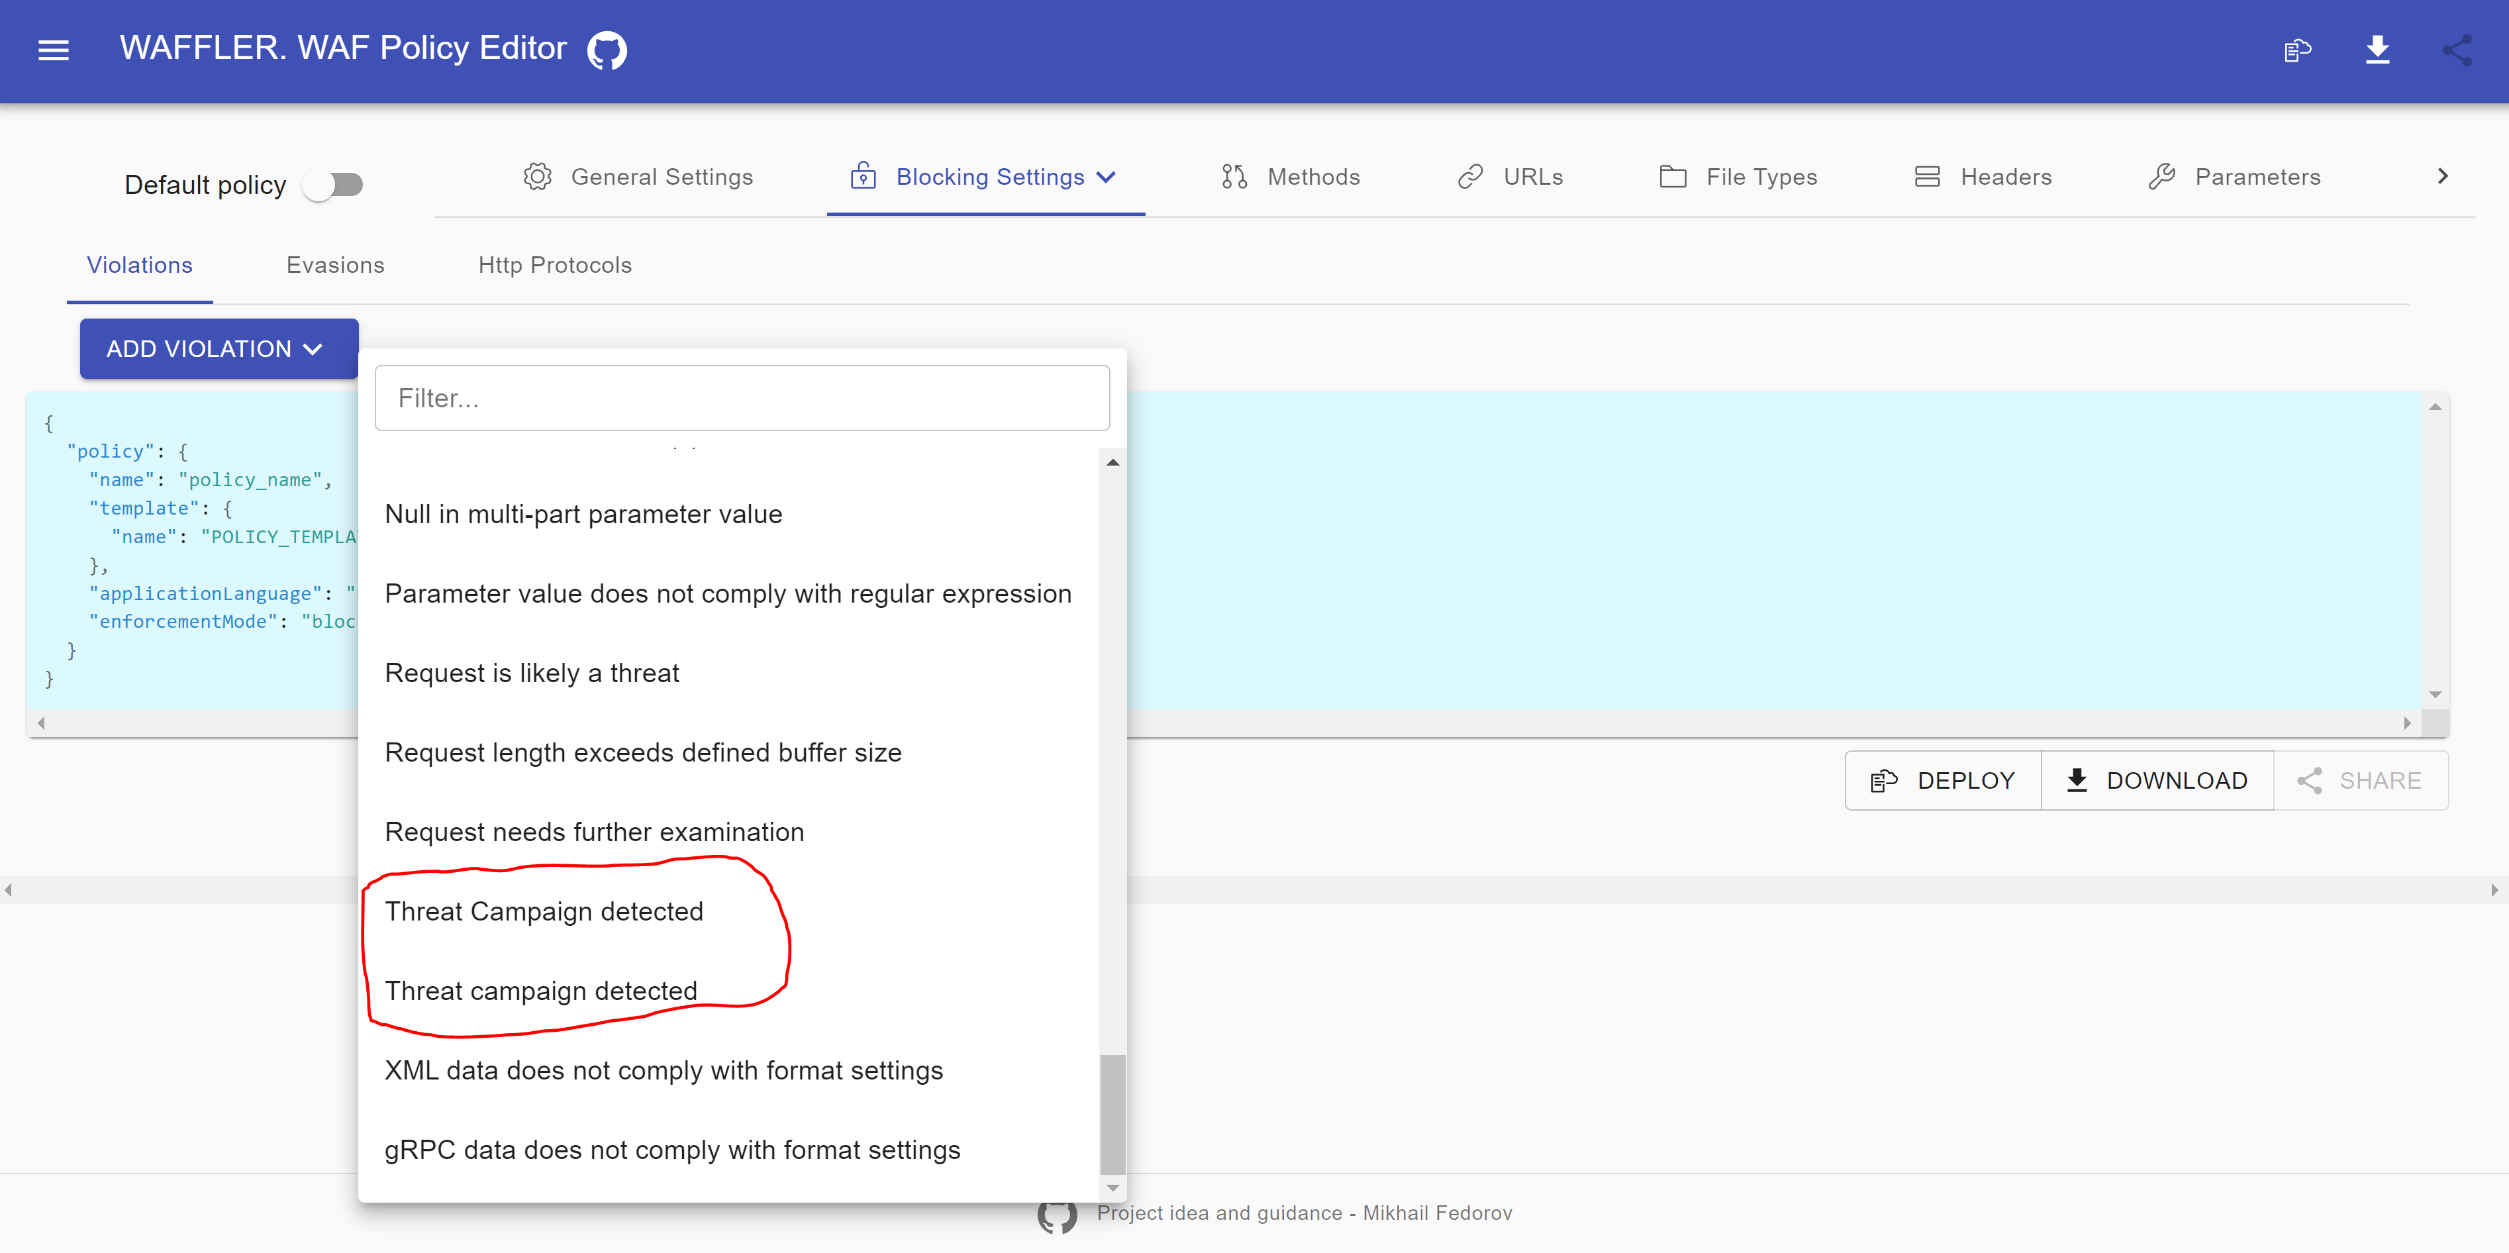
Task: Select the gear icon for General Settings
Action: (x=536, y=176)
